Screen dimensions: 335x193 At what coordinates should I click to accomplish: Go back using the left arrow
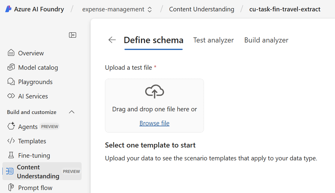[x=112, y=40]
